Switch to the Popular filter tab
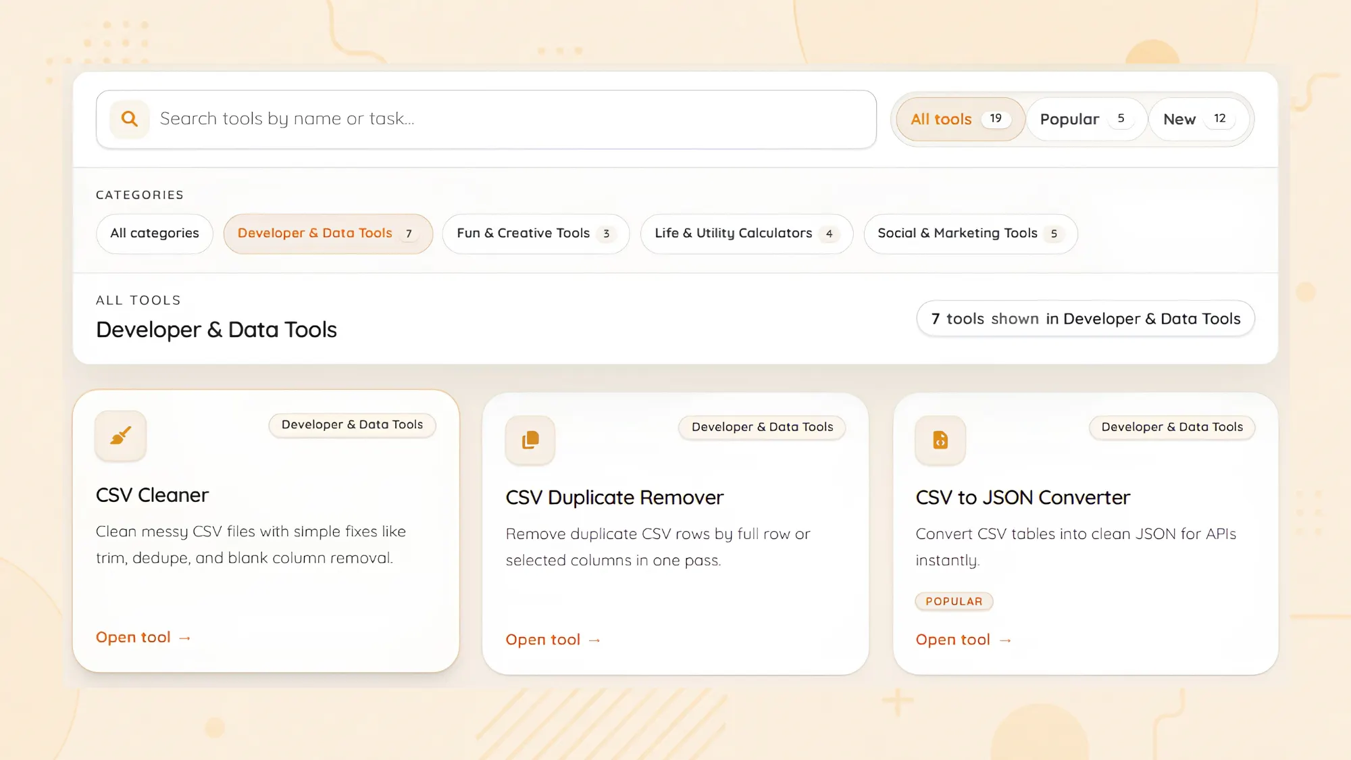The width and height of the screenshot is (1351, 760). tap(1086, 120)
